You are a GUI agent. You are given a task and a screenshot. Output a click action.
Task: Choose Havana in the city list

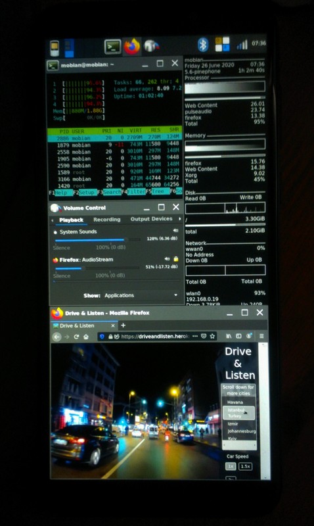[235, 402]
